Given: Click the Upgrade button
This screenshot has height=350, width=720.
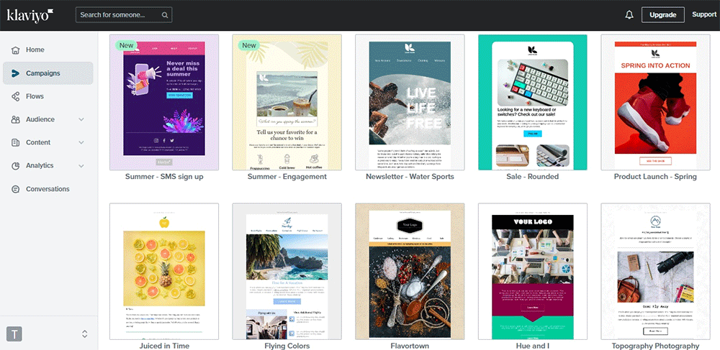Looking at the screenshot, I should [x=662, y=14].
